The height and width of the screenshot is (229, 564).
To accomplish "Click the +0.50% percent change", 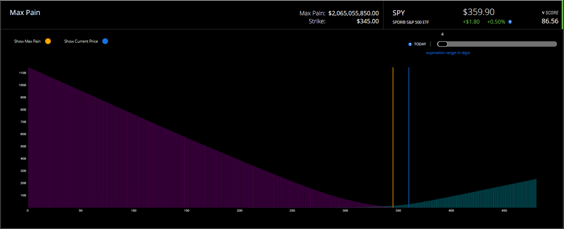I will [496, 22].
